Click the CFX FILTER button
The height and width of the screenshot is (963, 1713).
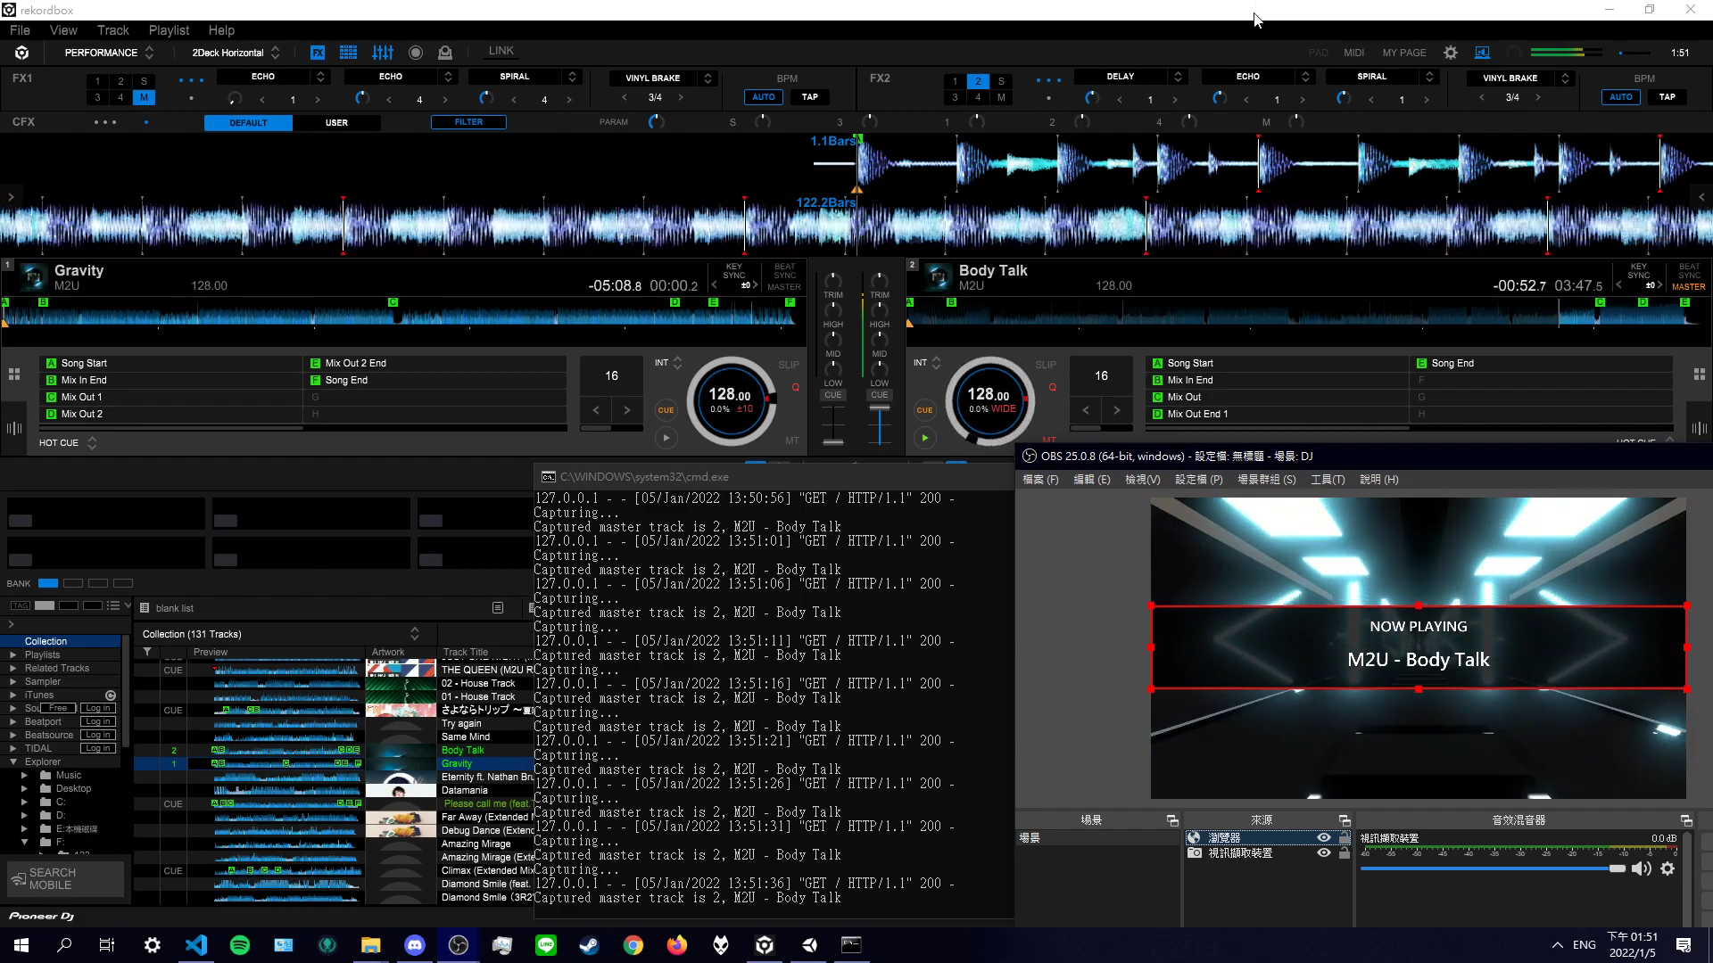pyautogui.click(x=468, y=122)
